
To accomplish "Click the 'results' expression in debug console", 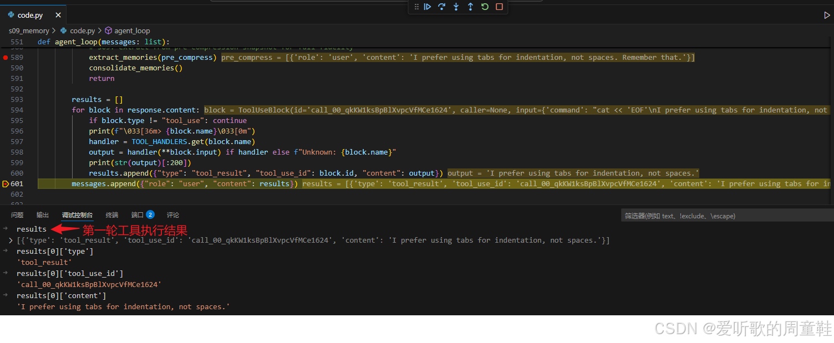I will click(32, 229).
